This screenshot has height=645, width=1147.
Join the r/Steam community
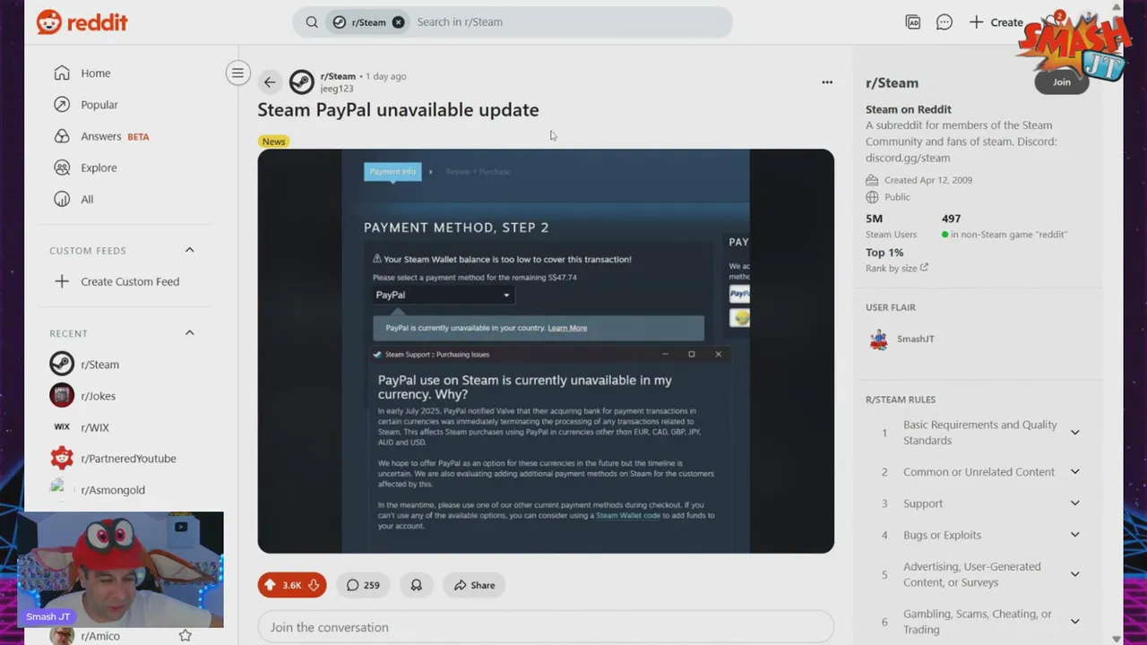pyautogui.click(x=1061, y=82)
